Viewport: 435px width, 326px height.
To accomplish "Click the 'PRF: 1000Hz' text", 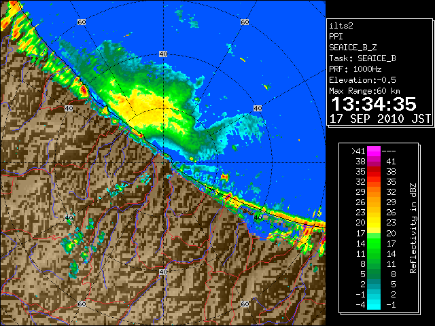I will coord(355,69).
